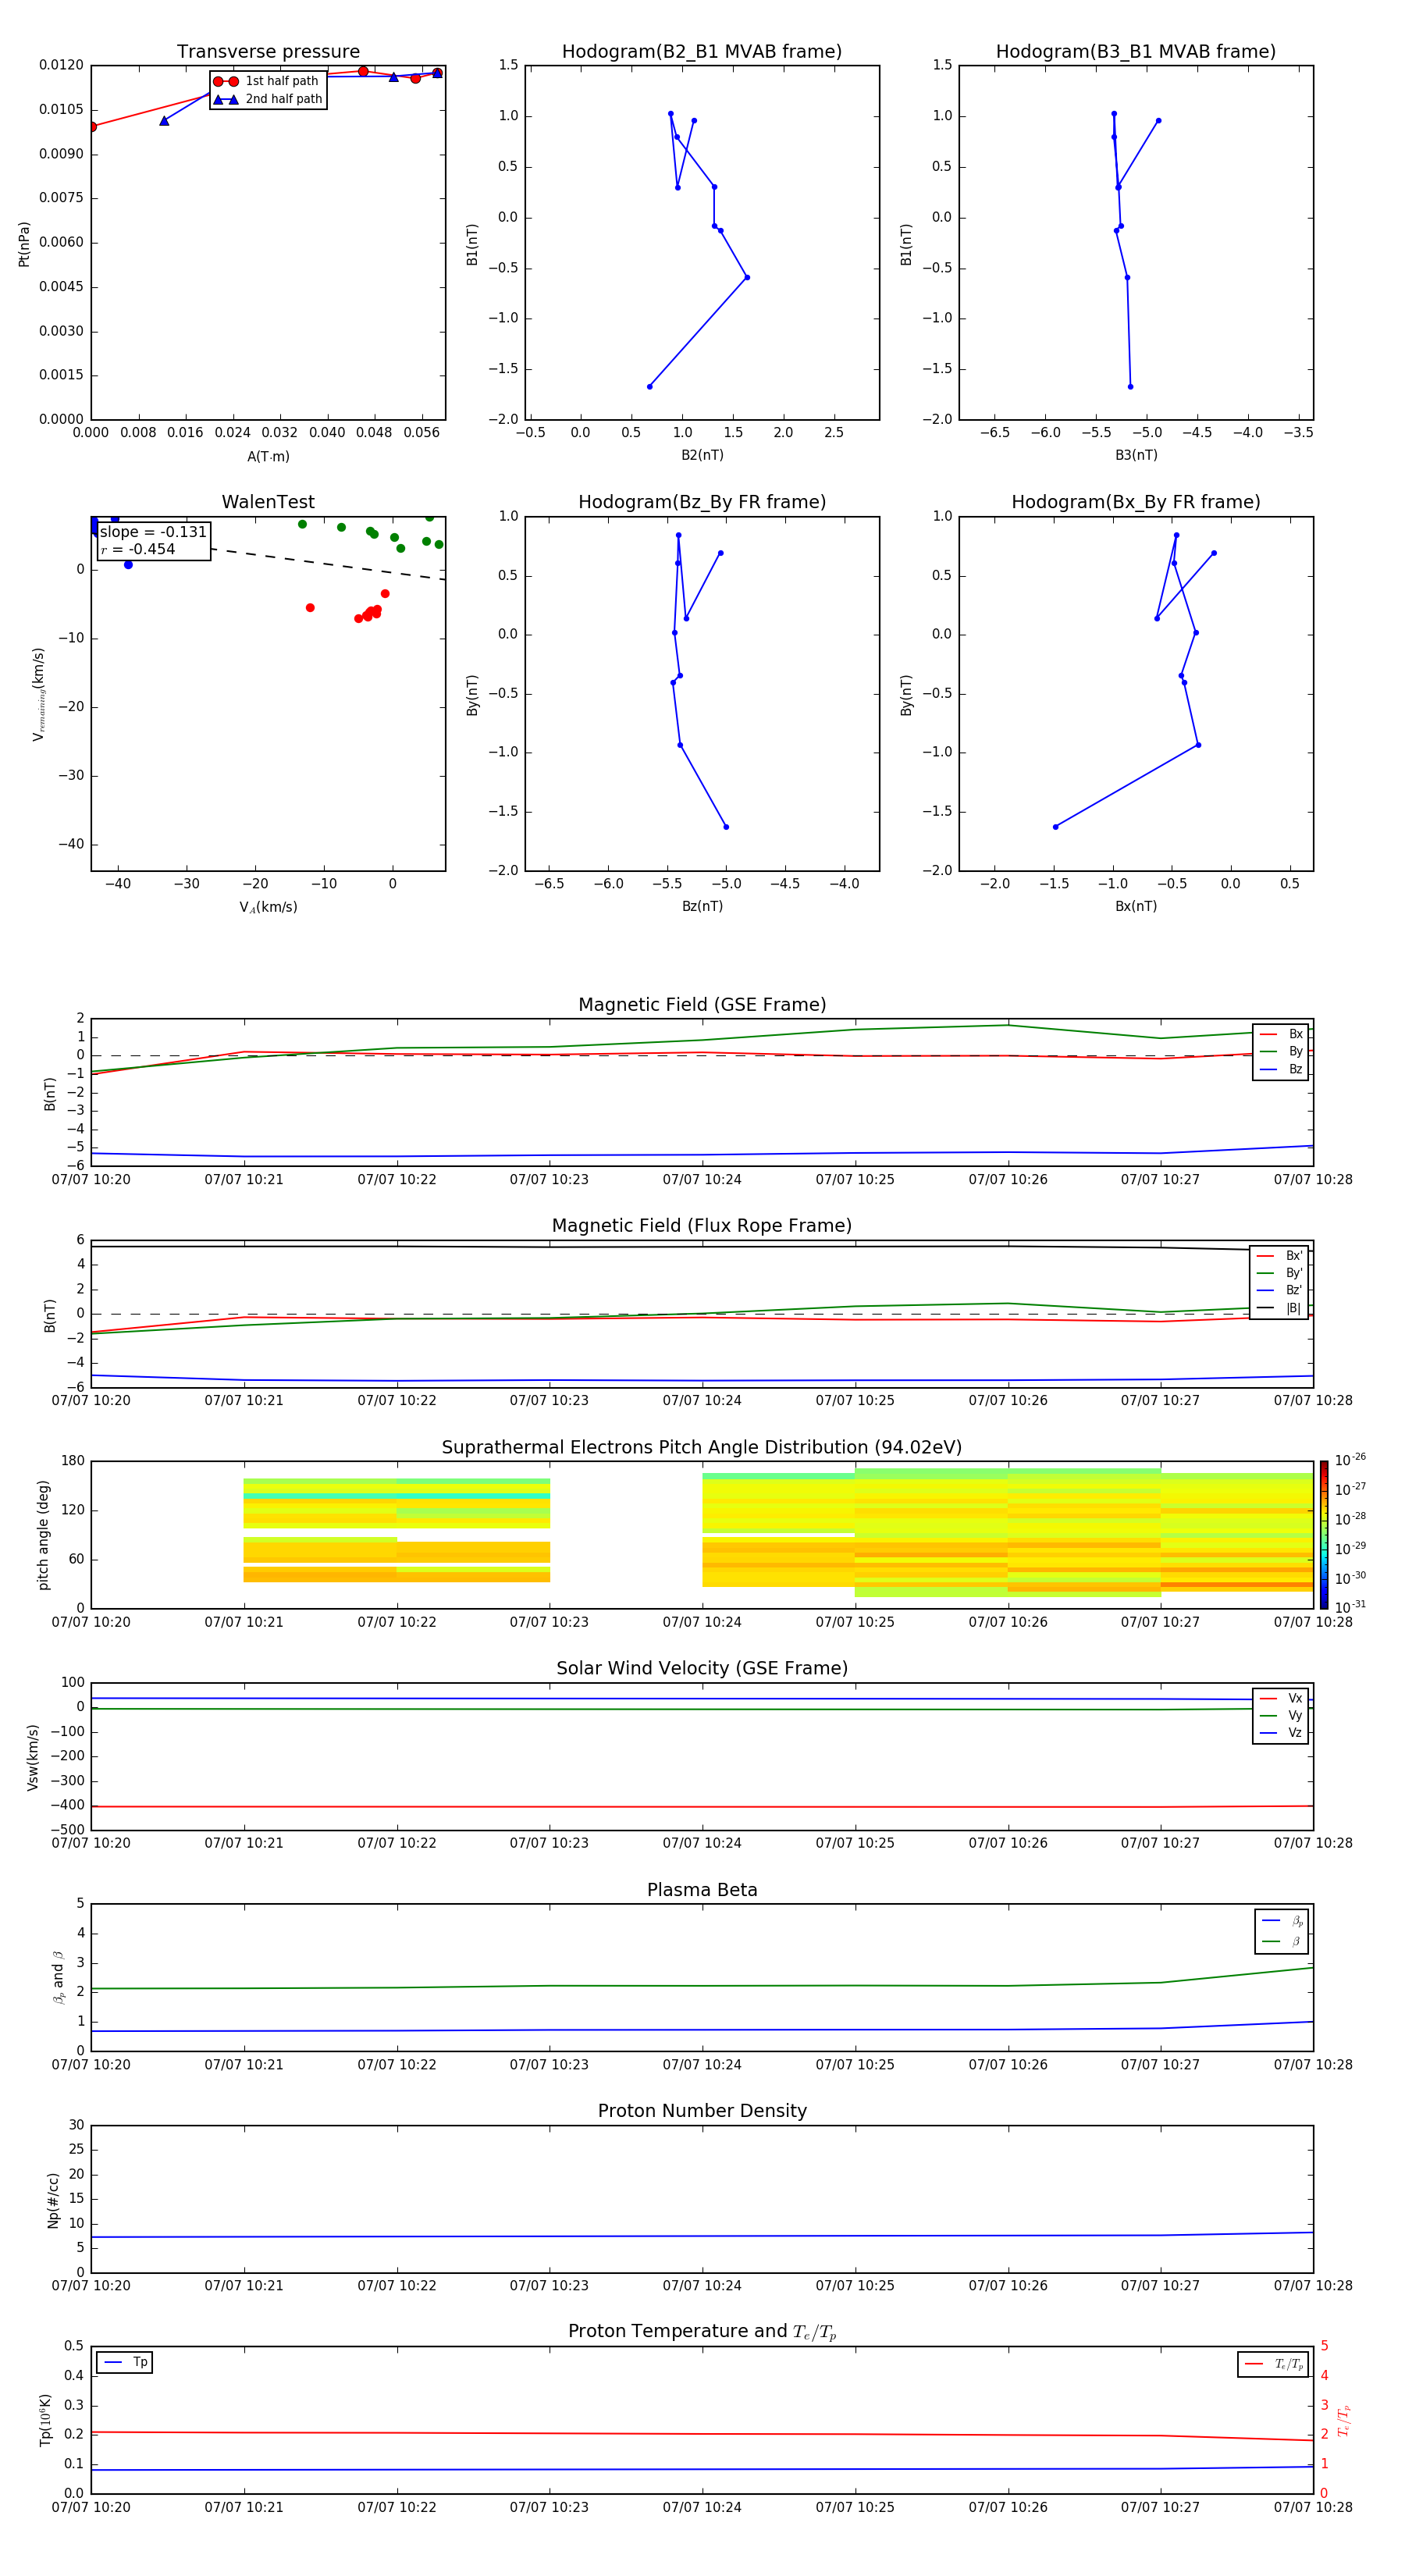Select the "Bz(nT)" x-axis label

click(702, 906)
